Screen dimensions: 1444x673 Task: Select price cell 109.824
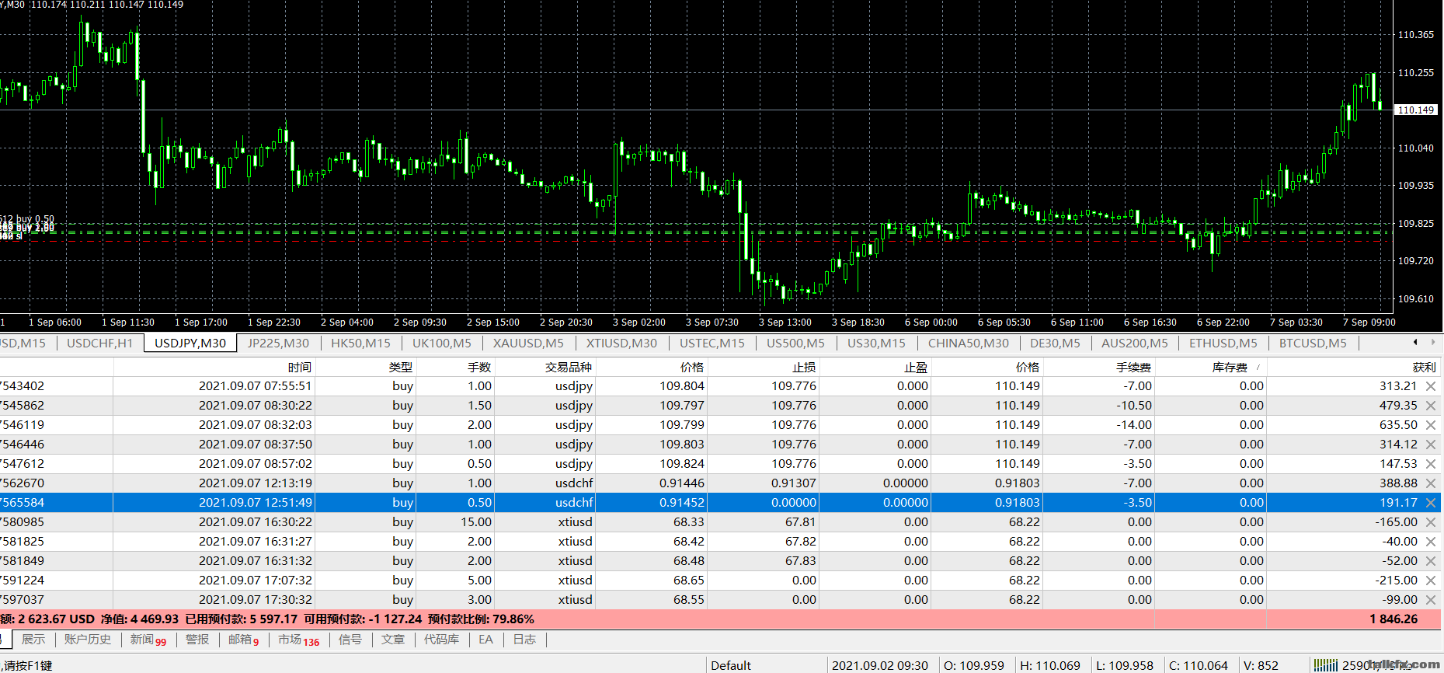click(682, 464)
